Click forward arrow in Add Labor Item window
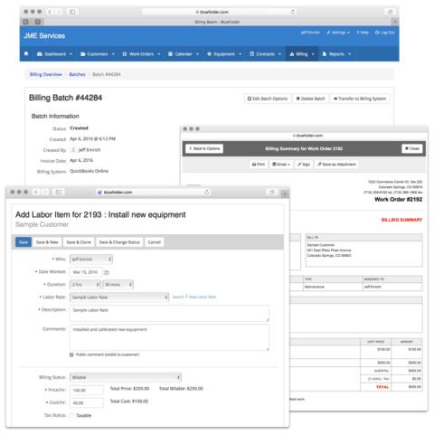Image resolution: width=434 pixels, height=434 pixels. [x=45, y=192]
